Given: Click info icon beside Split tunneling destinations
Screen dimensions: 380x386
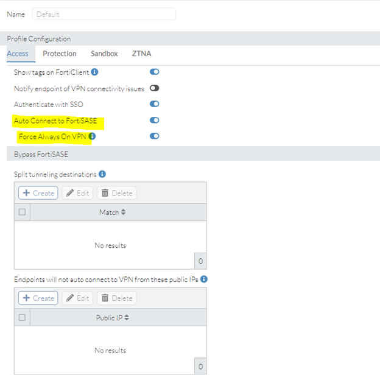Looking at the screenshot, I should pyautogui.click(x=102, y=175).
